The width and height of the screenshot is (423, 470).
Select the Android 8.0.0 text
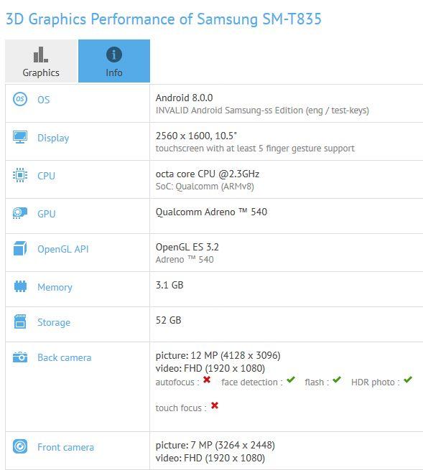click(x=184, y=98)
